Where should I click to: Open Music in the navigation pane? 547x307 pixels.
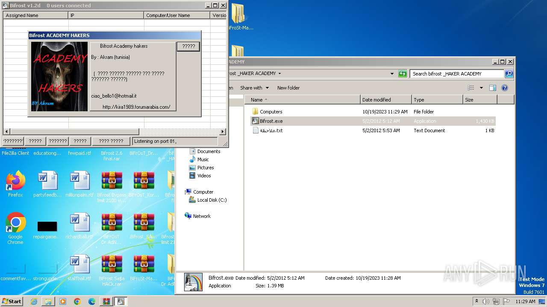tap(203, 159)
